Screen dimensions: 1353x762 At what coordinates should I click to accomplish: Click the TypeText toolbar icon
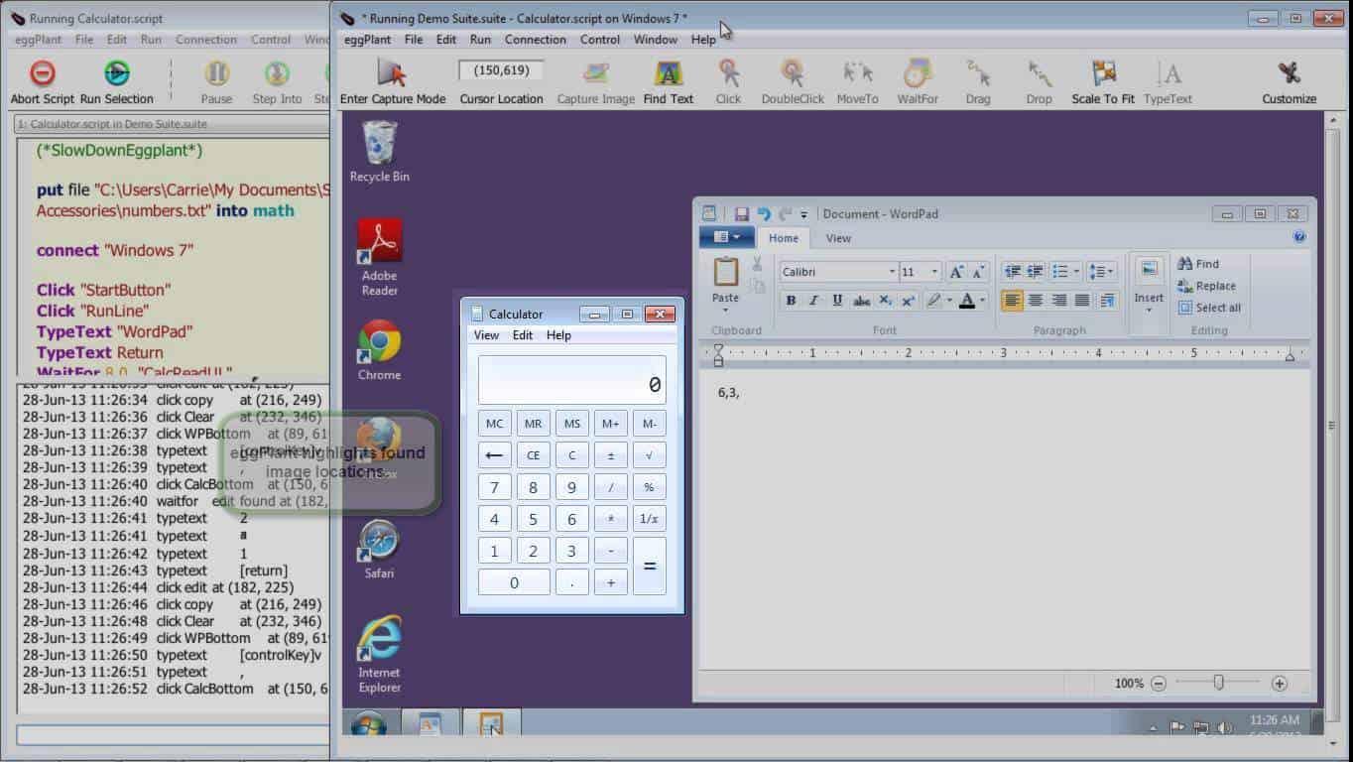coord(1168,73)
